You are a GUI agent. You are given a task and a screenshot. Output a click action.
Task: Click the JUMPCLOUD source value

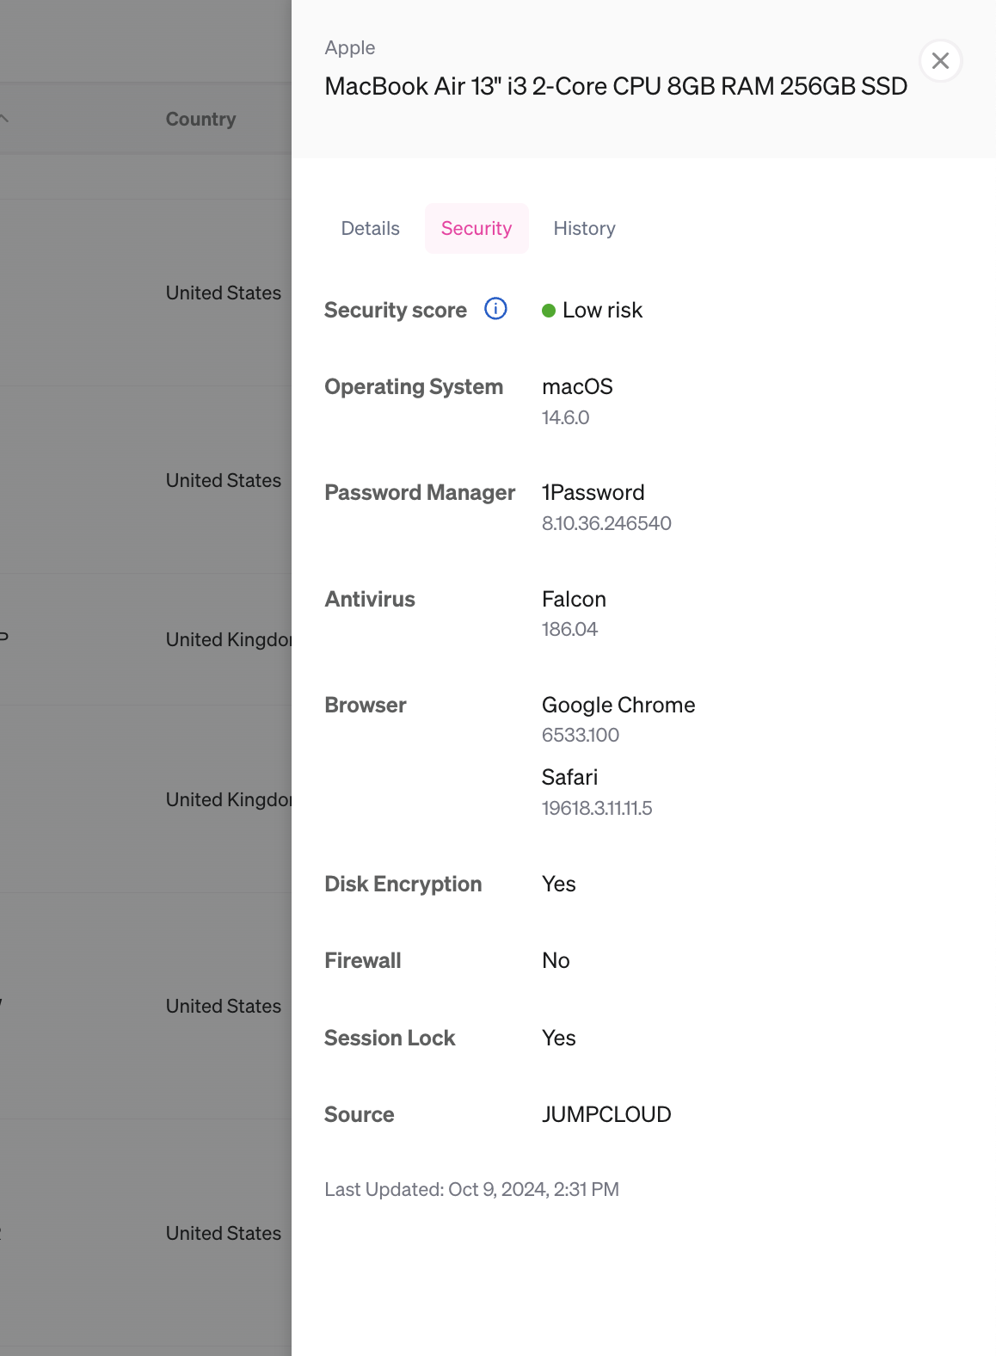tap(606, 1114)
